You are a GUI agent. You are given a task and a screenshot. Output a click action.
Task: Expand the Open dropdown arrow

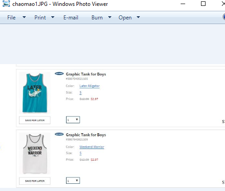click(138, 17)
